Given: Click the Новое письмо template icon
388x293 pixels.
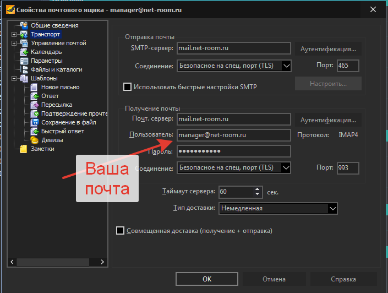Looking at the screenshot, I should (34, 87).
